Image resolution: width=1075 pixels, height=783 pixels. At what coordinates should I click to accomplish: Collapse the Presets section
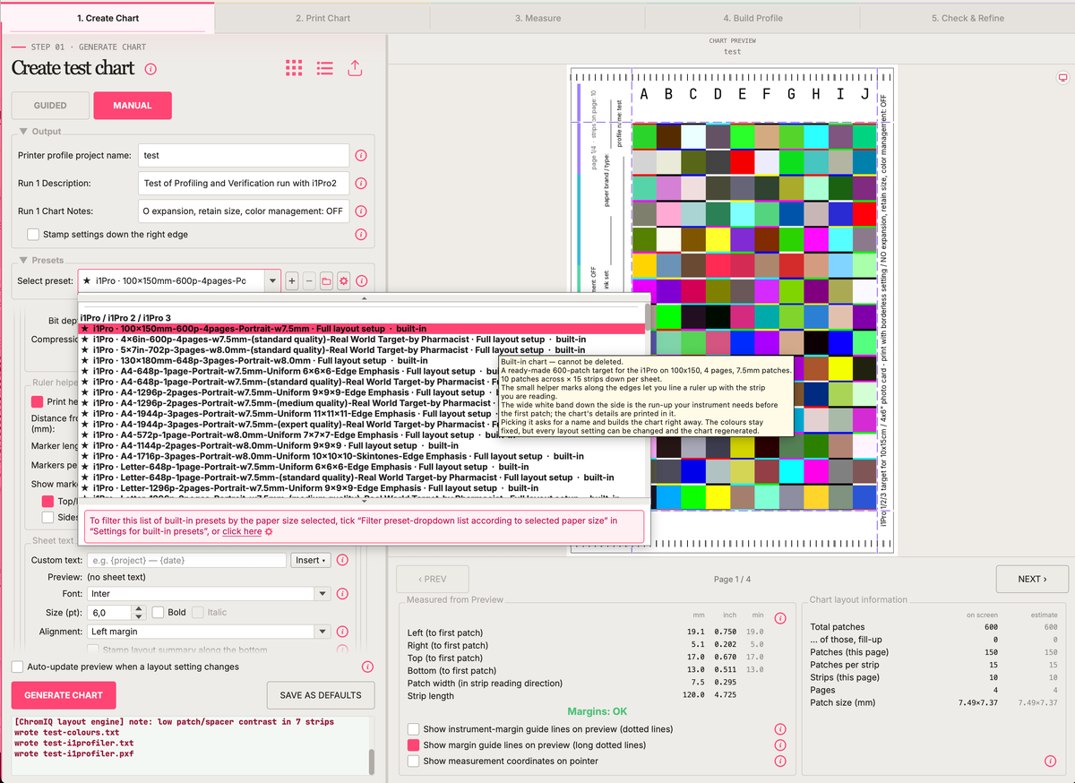click(x=24, y=261)
